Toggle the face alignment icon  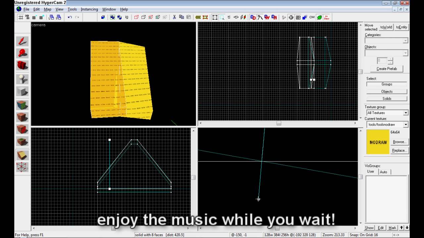(243, 17)
